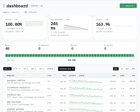This screenshot has height=112, width=140.
Task: Click the MONITOR column header
Action: pos(10,76)
